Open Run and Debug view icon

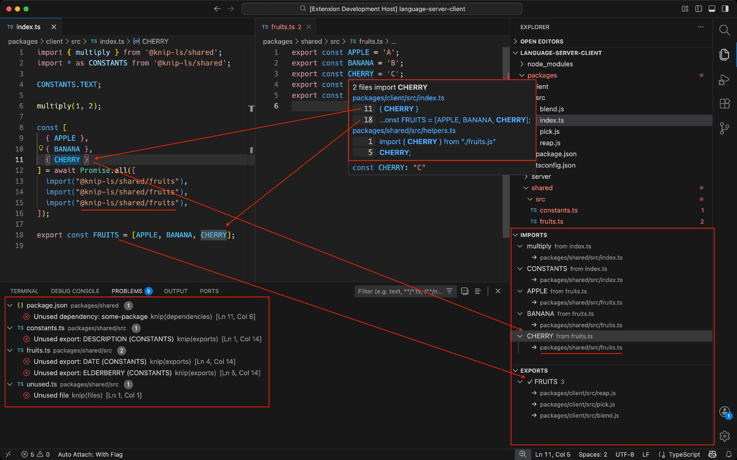pos(724,80)
